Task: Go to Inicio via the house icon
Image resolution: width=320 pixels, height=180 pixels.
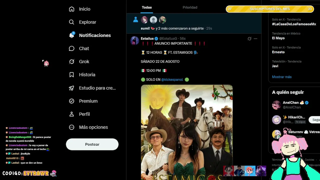Action: click(72, 9)
